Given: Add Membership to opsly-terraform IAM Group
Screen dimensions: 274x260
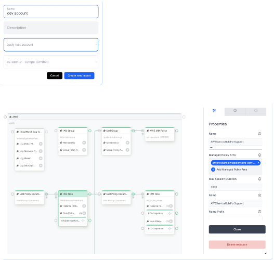Looking at the screenshot, I should point(127,143).
